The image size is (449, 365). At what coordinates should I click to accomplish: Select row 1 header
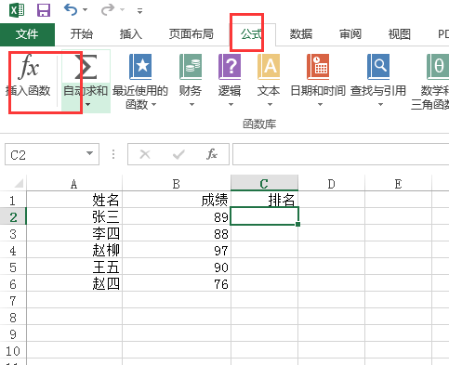pos(13,200)
